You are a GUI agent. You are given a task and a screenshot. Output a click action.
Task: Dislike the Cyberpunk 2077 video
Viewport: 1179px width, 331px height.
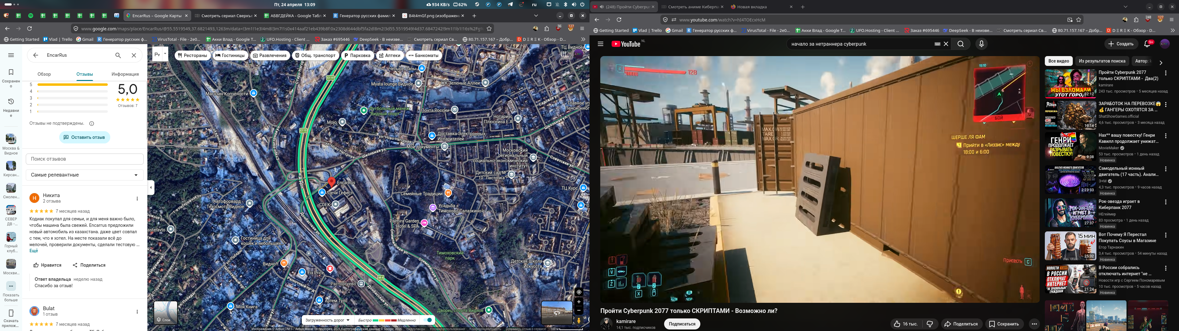coord(930,324)
